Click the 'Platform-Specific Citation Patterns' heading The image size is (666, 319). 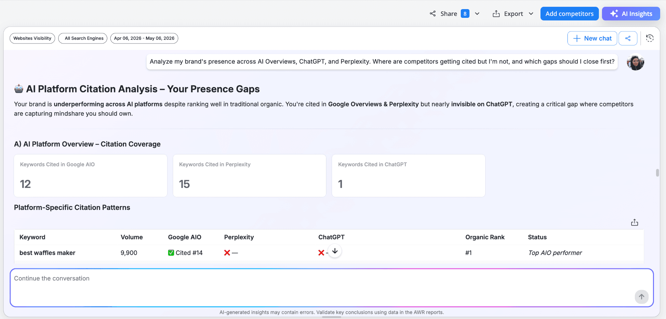click(x=72, y=208)
